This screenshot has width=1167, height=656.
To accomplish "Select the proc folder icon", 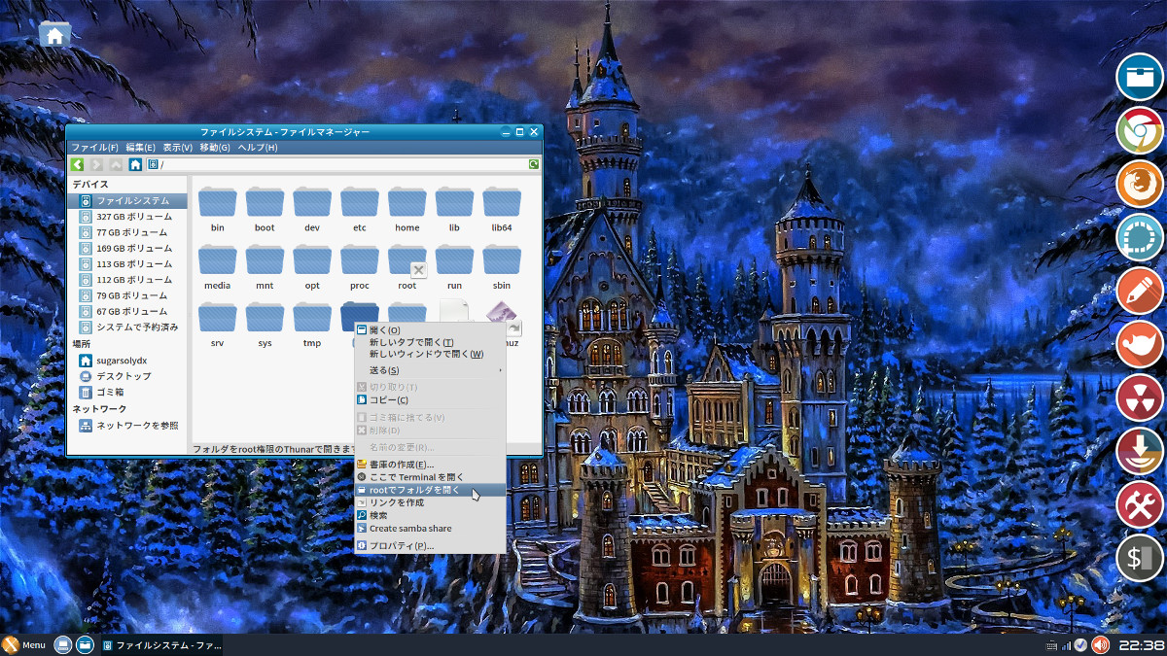I will [360, 259].
